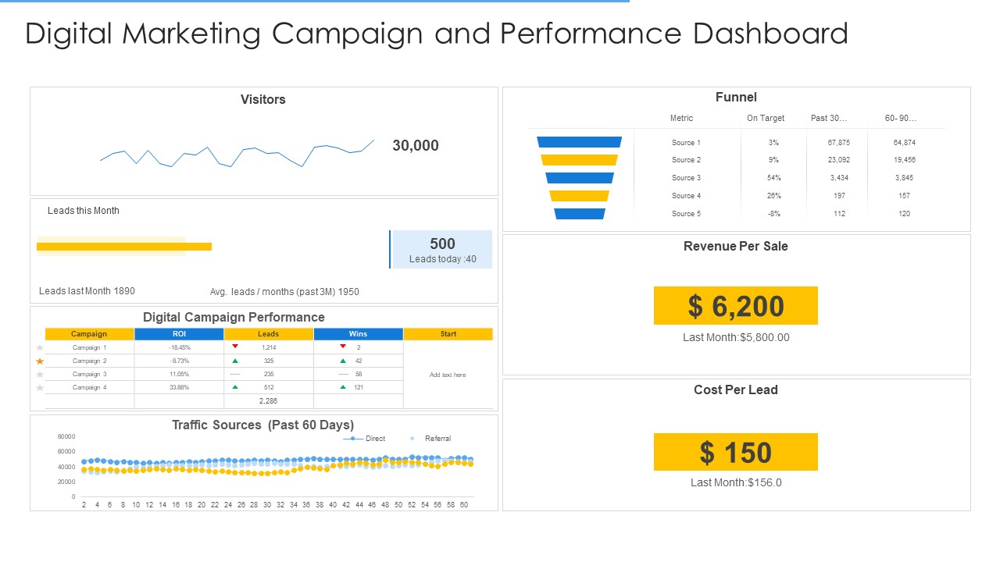Click the gray star beside Campaign 1
Screen dimensions: 1000x562
40,348
